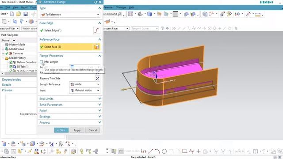
Task: Expand the End Limits section
Action: tap(70, 99)
